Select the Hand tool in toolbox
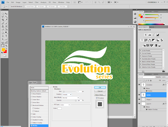 (x=3, y=46)
